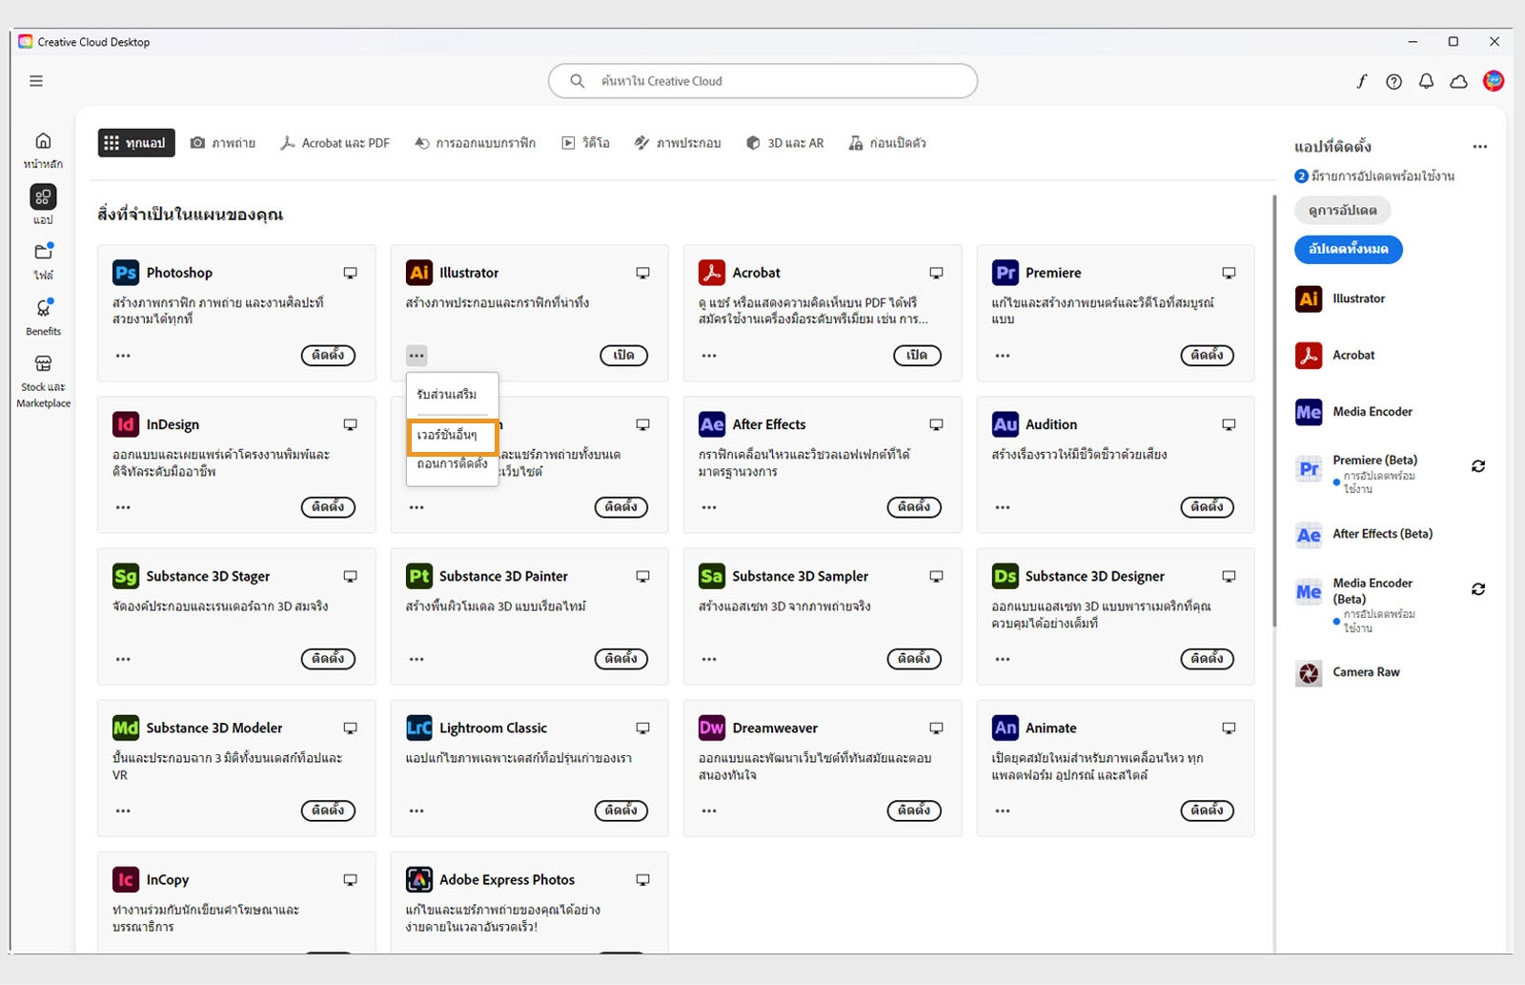Screen dimensions: 1525x985
Task: Click the Creative Cloud search field
Action: pos(762,81)
